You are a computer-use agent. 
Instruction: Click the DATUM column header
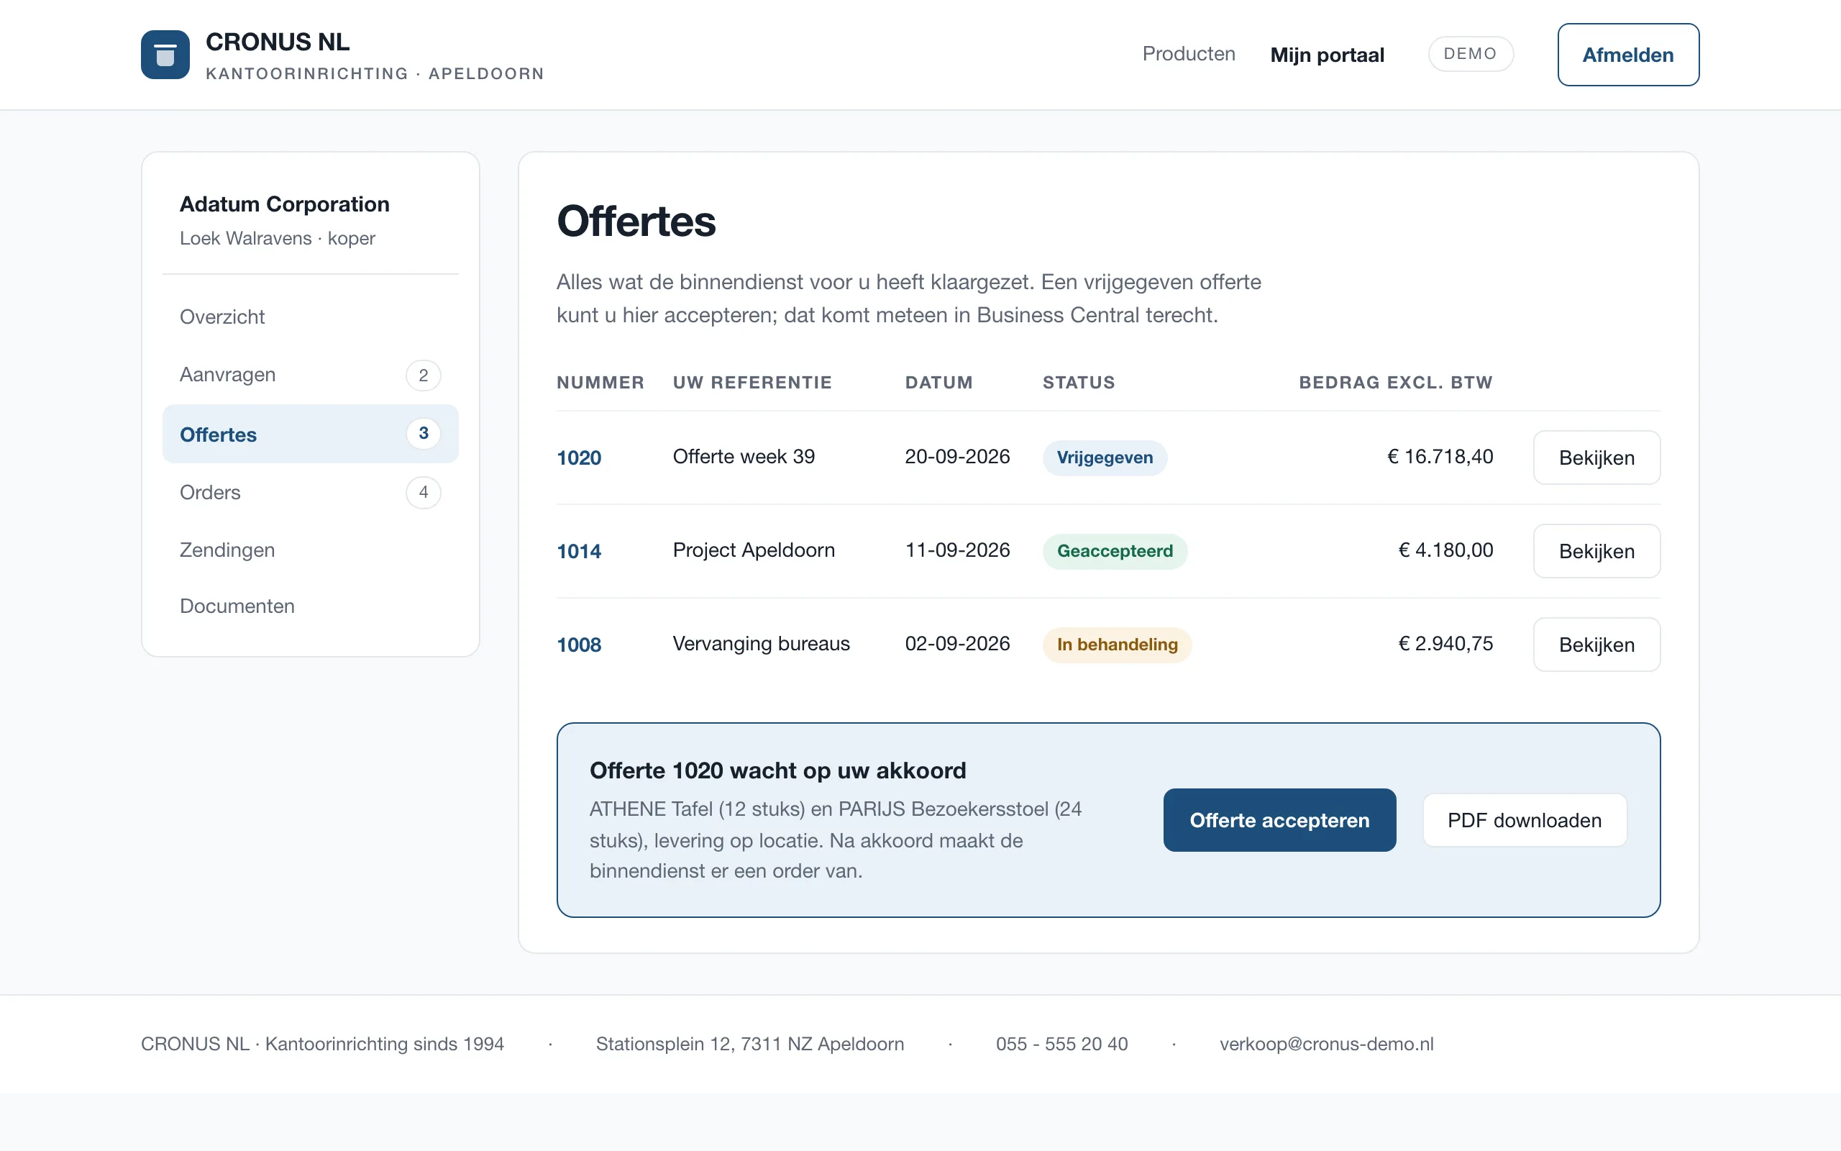(x=938, y=383)
